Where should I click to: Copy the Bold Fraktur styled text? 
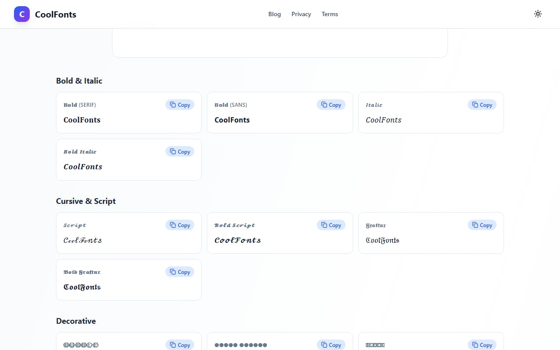tap(180, 272)
